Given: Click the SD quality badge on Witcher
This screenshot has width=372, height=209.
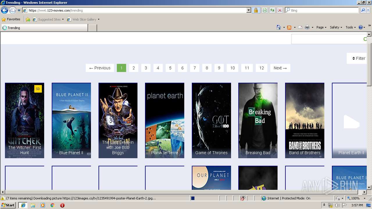Looking at the screenshot, I should click(x=38, y=89).
